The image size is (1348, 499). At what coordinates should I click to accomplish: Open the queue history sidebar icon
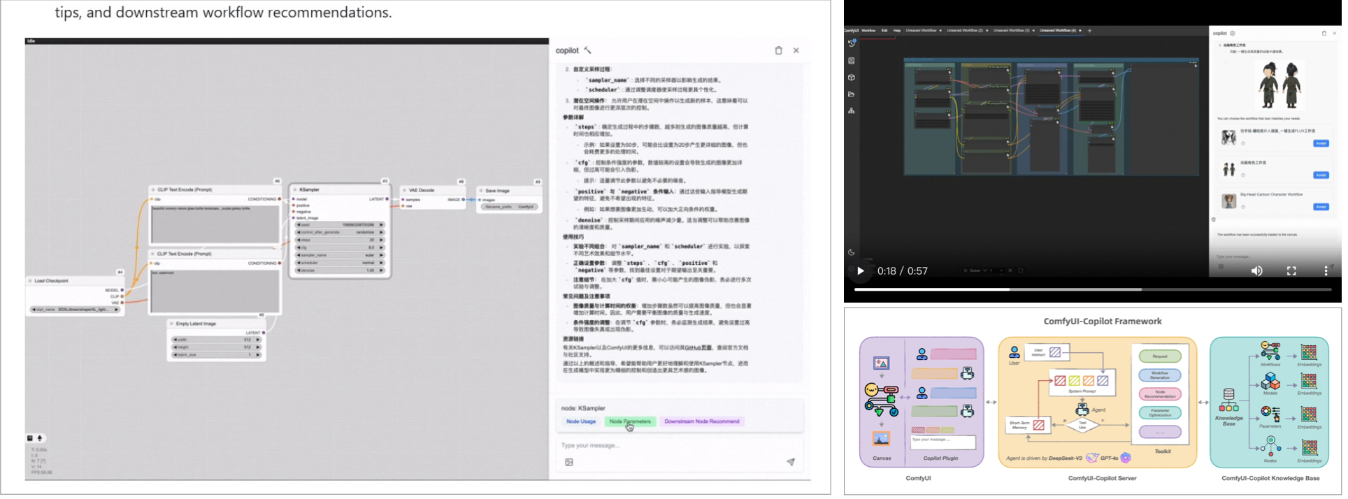click(x=852, y=43)
